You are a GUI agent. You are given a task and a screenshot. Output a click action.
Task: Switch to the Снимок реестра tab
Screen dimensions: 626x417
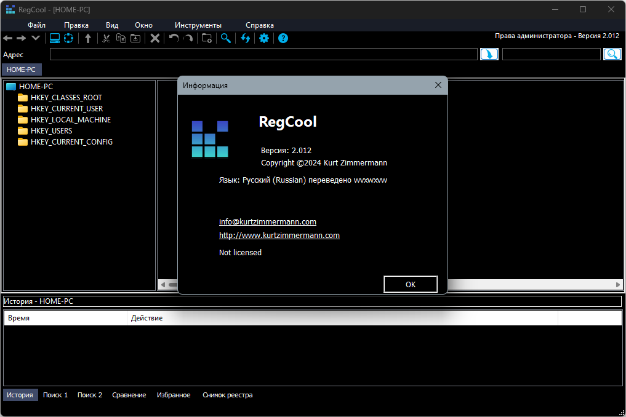tap(228, 395)
